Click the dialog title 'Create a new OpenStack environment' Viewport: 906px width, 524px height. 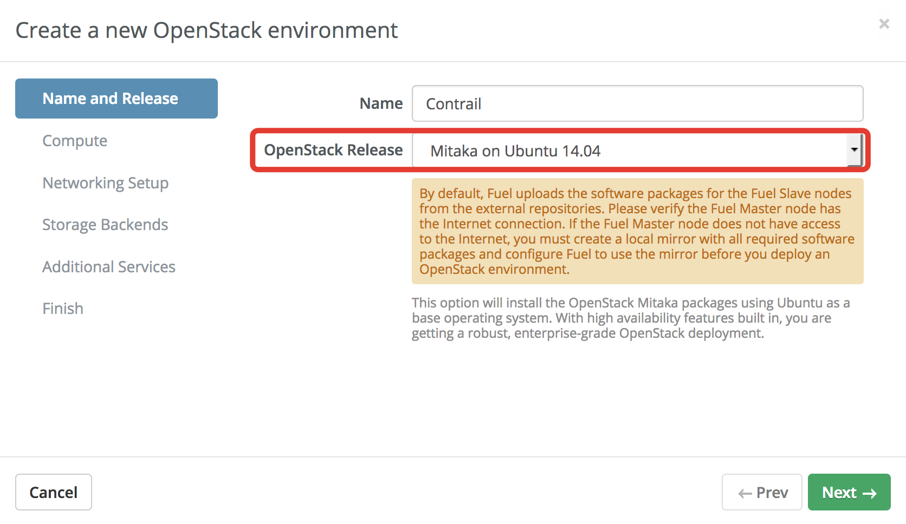click(x=206, y=30)
